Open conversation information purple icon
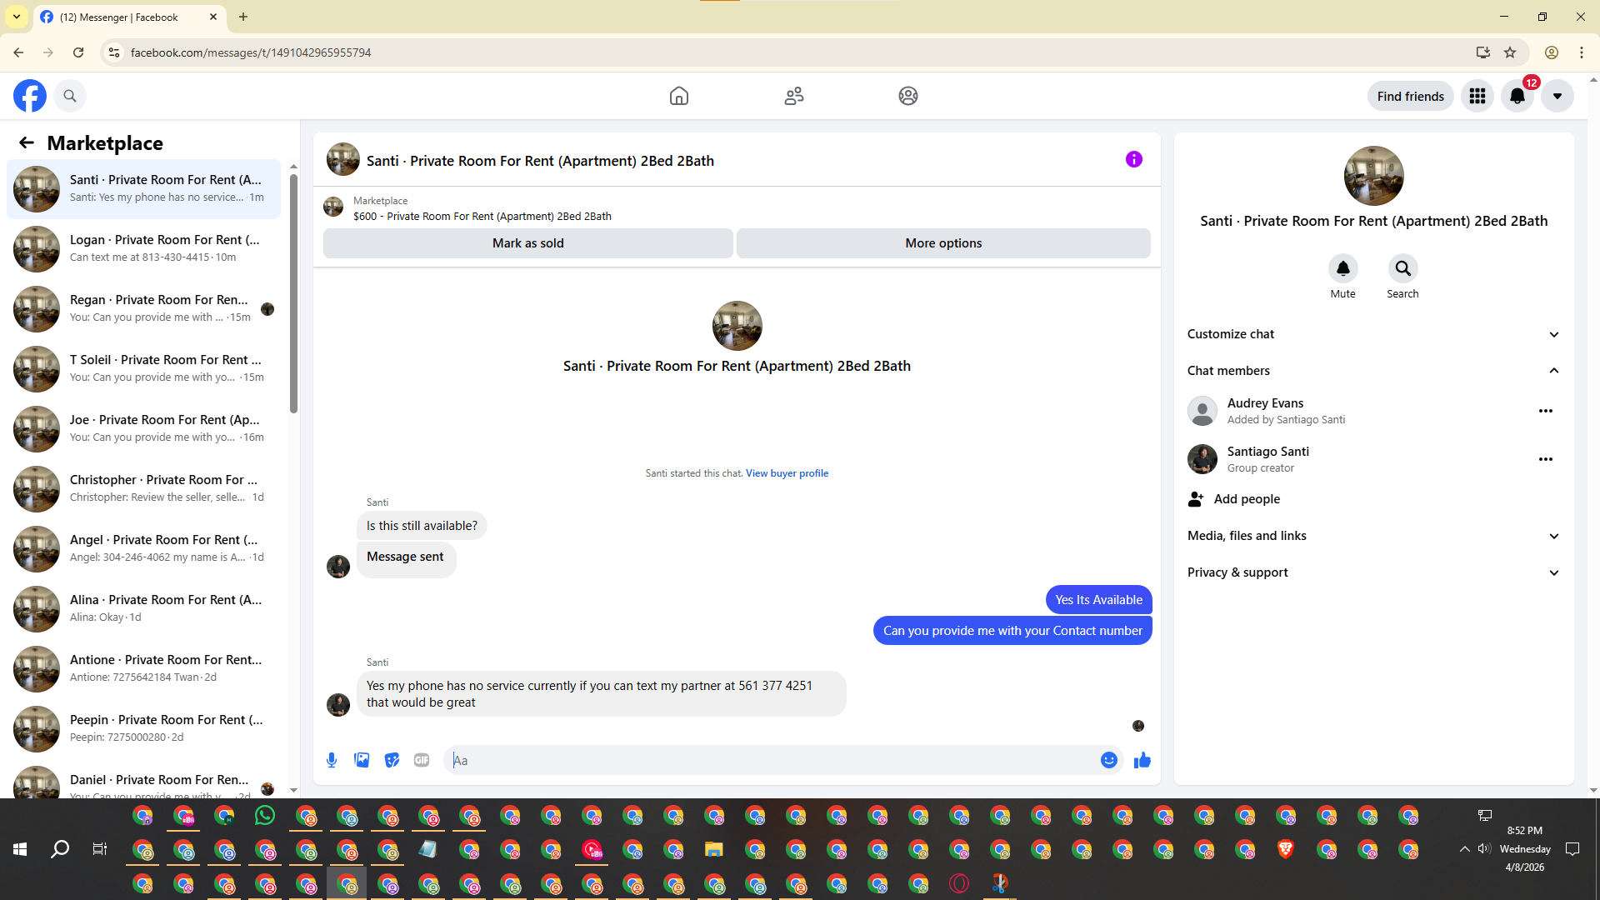 click(1133, 159)
